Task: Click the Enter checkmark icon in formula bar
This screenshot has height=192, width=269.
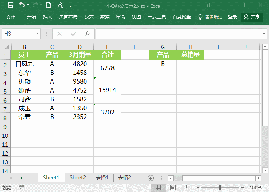Action: tap(73, 34)
